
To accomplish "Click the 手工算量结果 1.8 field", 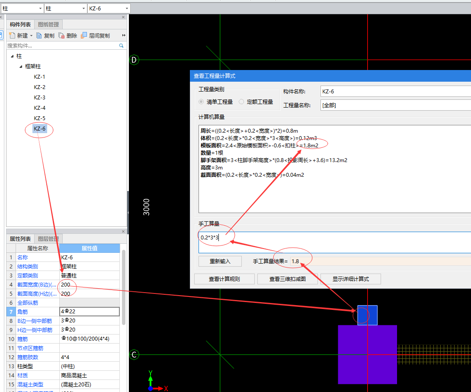I will pyautogui.click(x=381, y=261).
